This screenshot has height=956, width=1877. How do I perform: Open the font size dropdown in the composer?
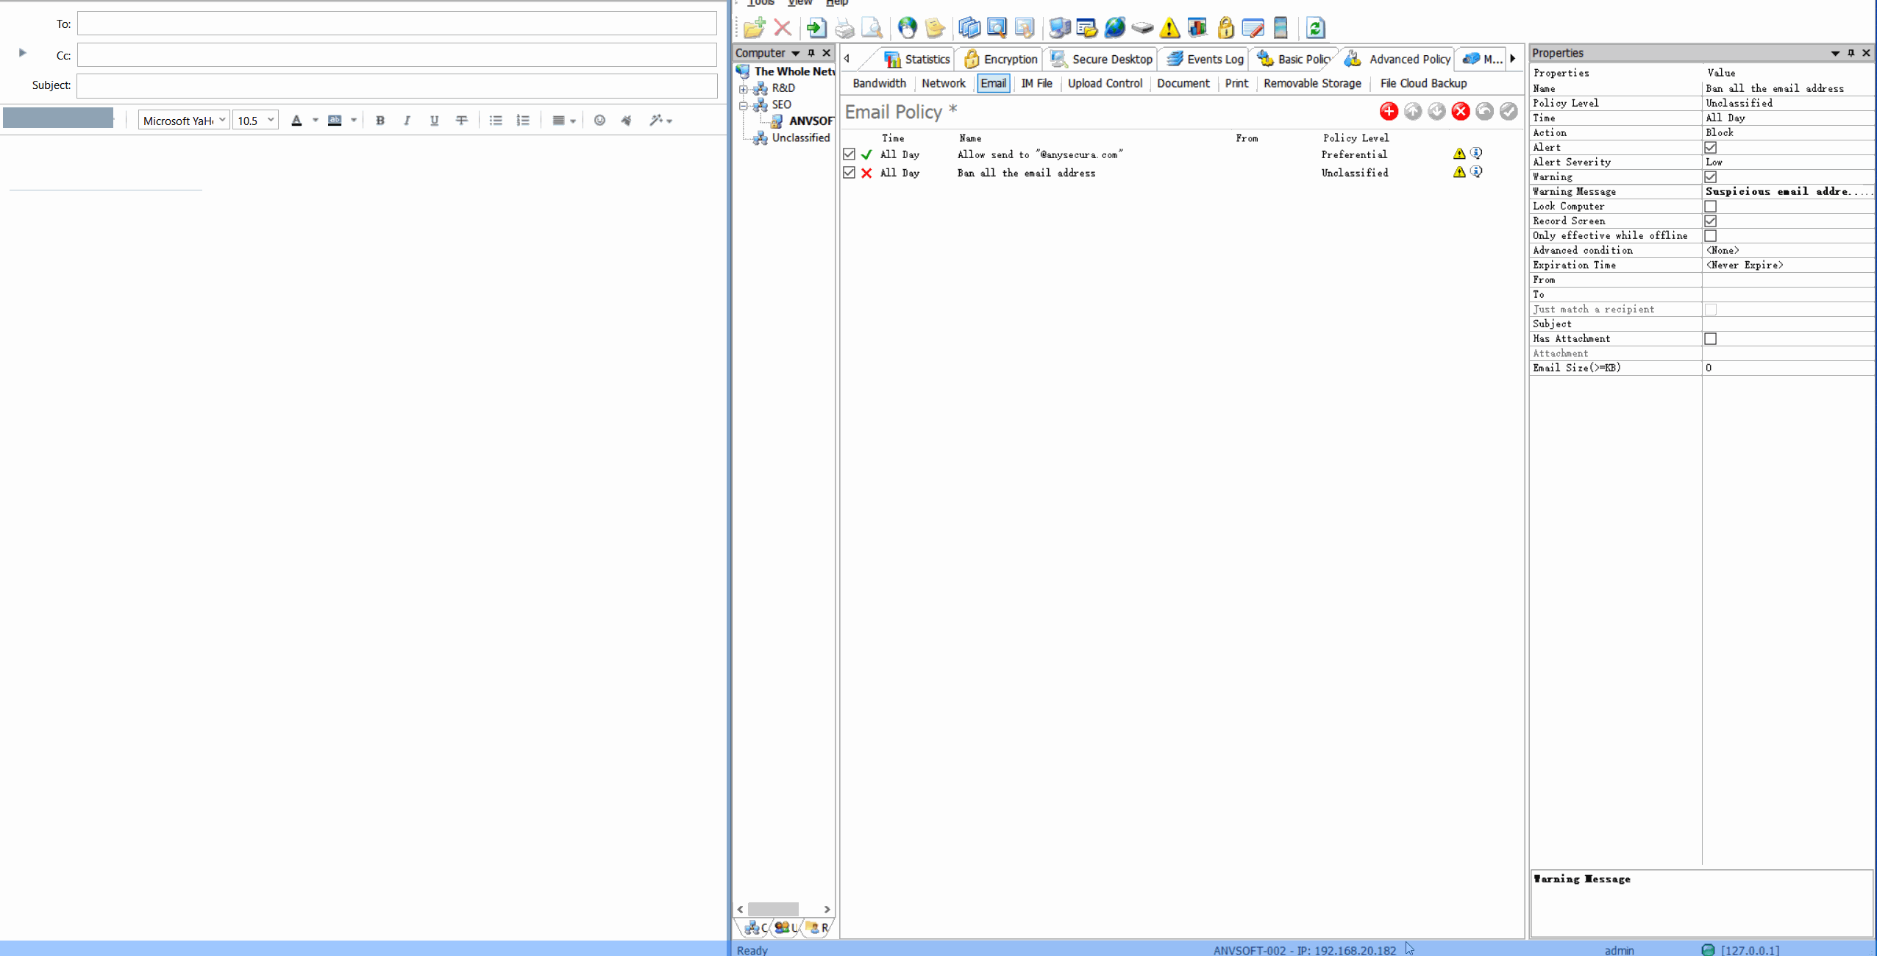point(271,119)
